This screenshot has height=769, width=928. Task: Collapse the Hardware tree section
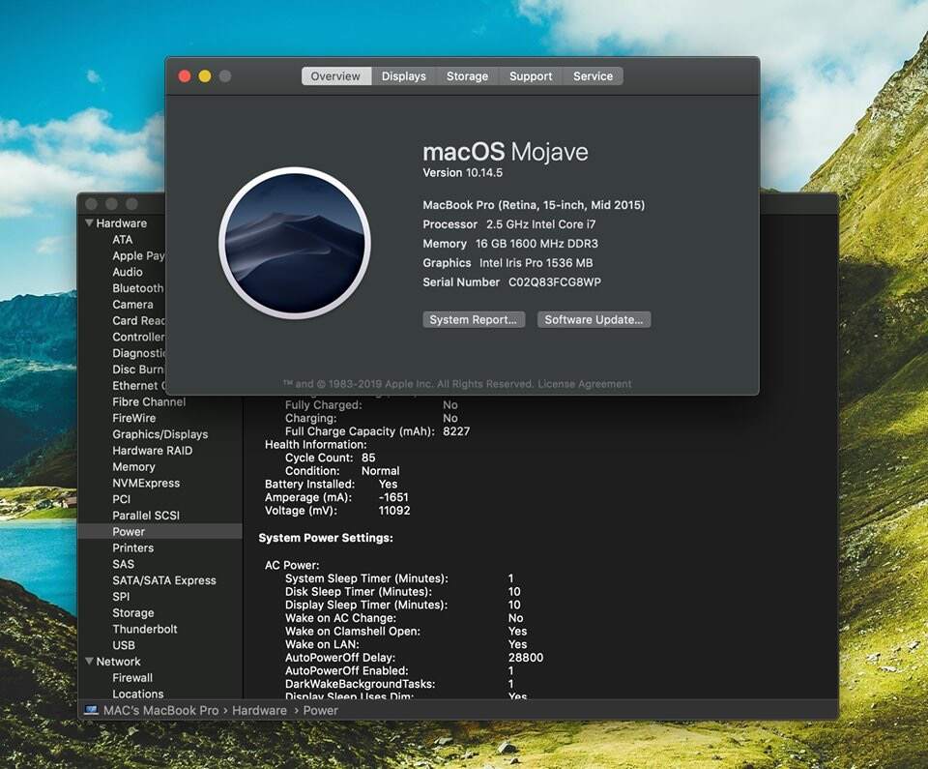tap(89, 223)
